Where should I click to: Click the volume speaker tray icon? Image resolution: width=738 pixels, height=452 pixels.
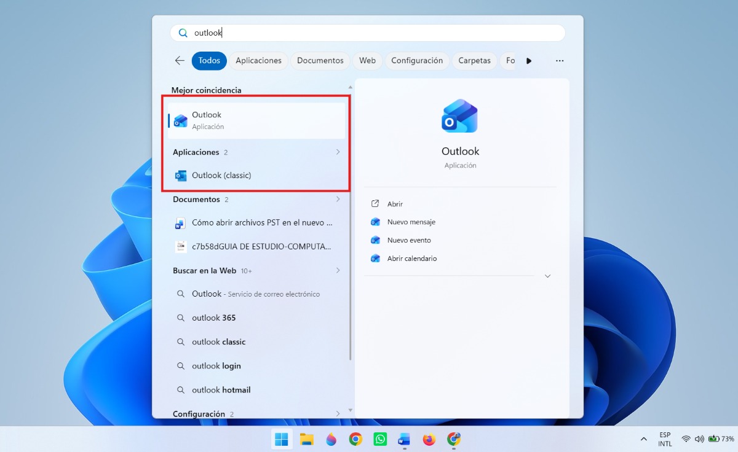[x=699, y=439]
